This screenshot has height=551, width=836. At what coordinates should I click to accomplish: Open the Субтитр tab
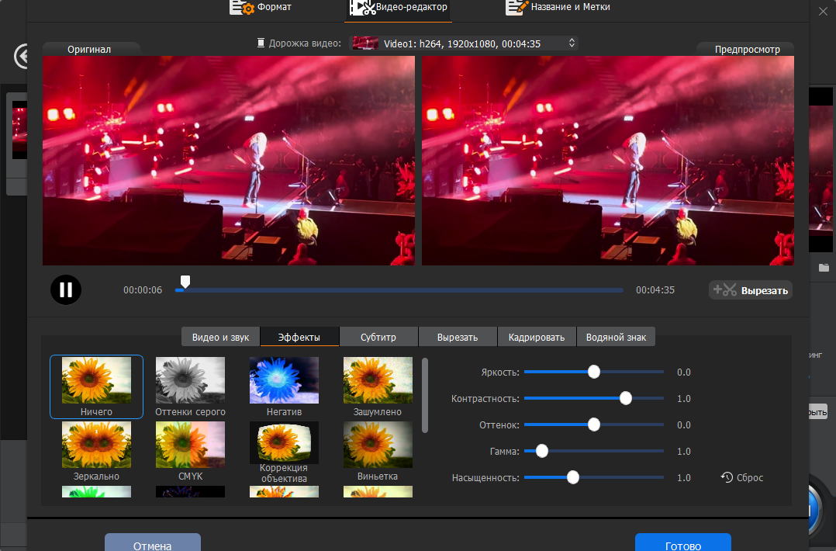pyautogui.click(x=378, y=337)
